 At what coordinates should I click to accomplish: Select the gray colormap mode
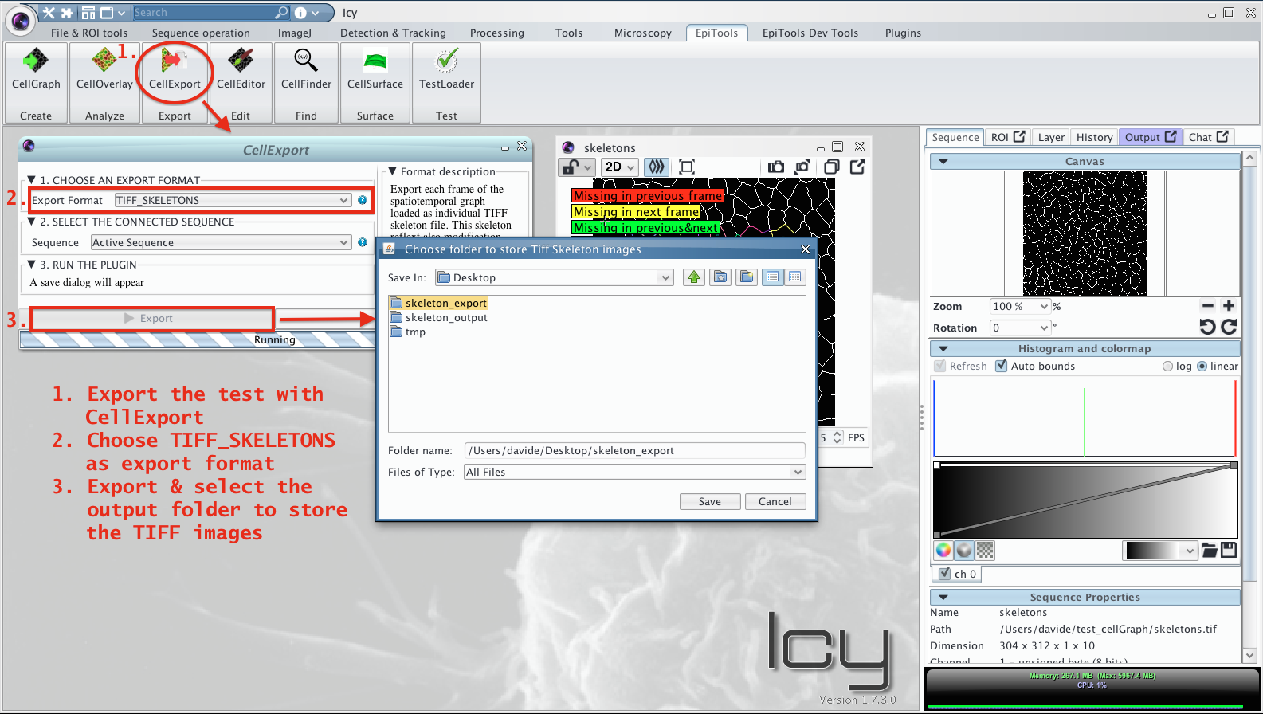964,550
